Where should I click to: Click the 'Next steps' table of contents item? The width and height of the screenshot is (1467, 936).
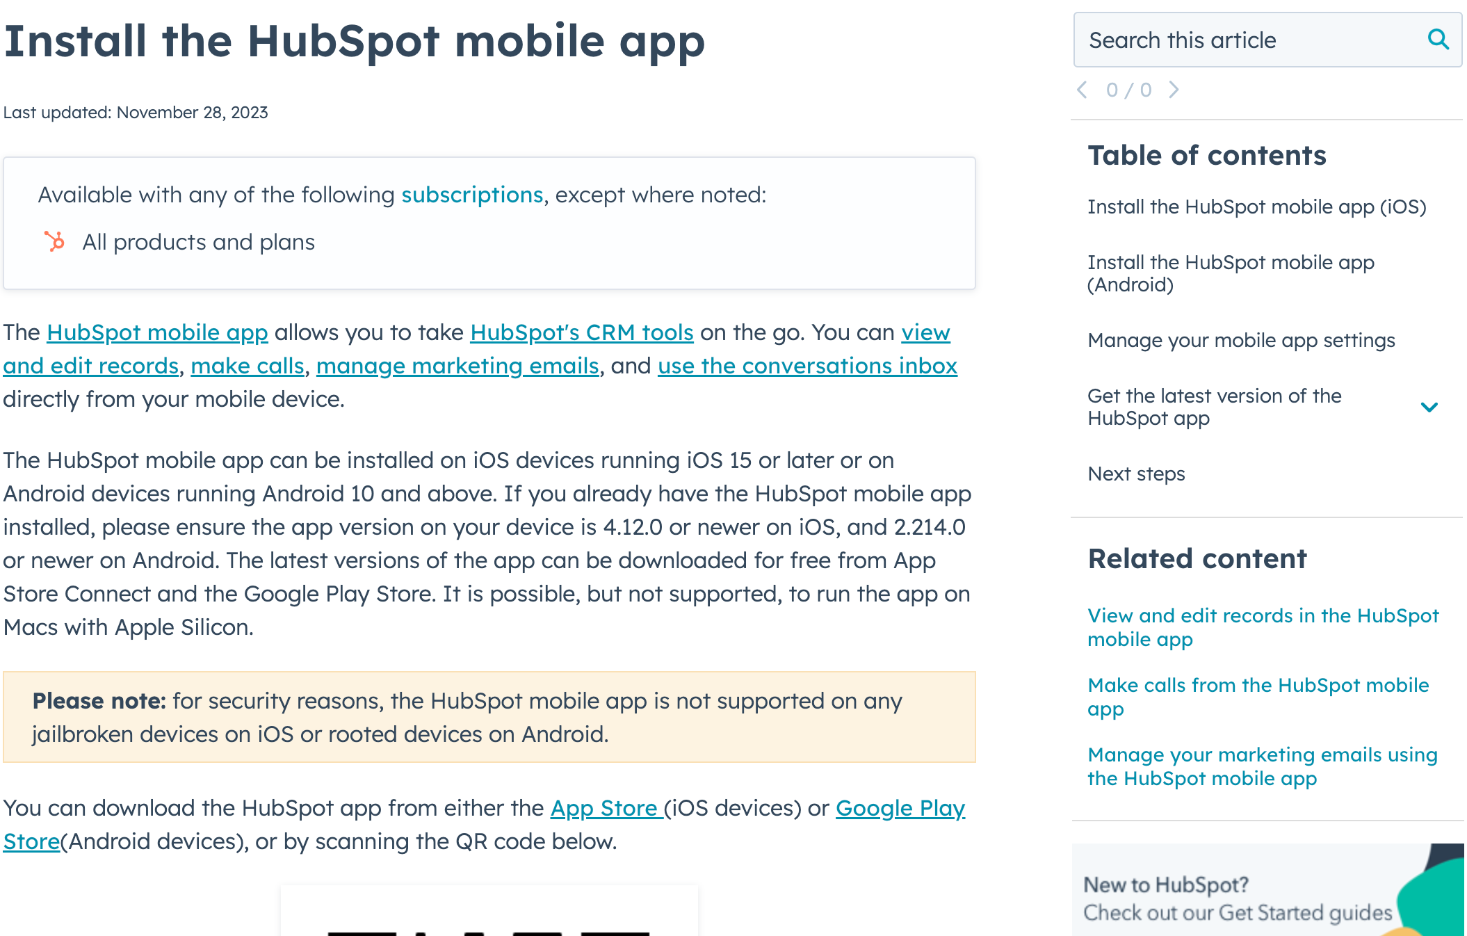pyautogui.click(x=1135, y=473)
